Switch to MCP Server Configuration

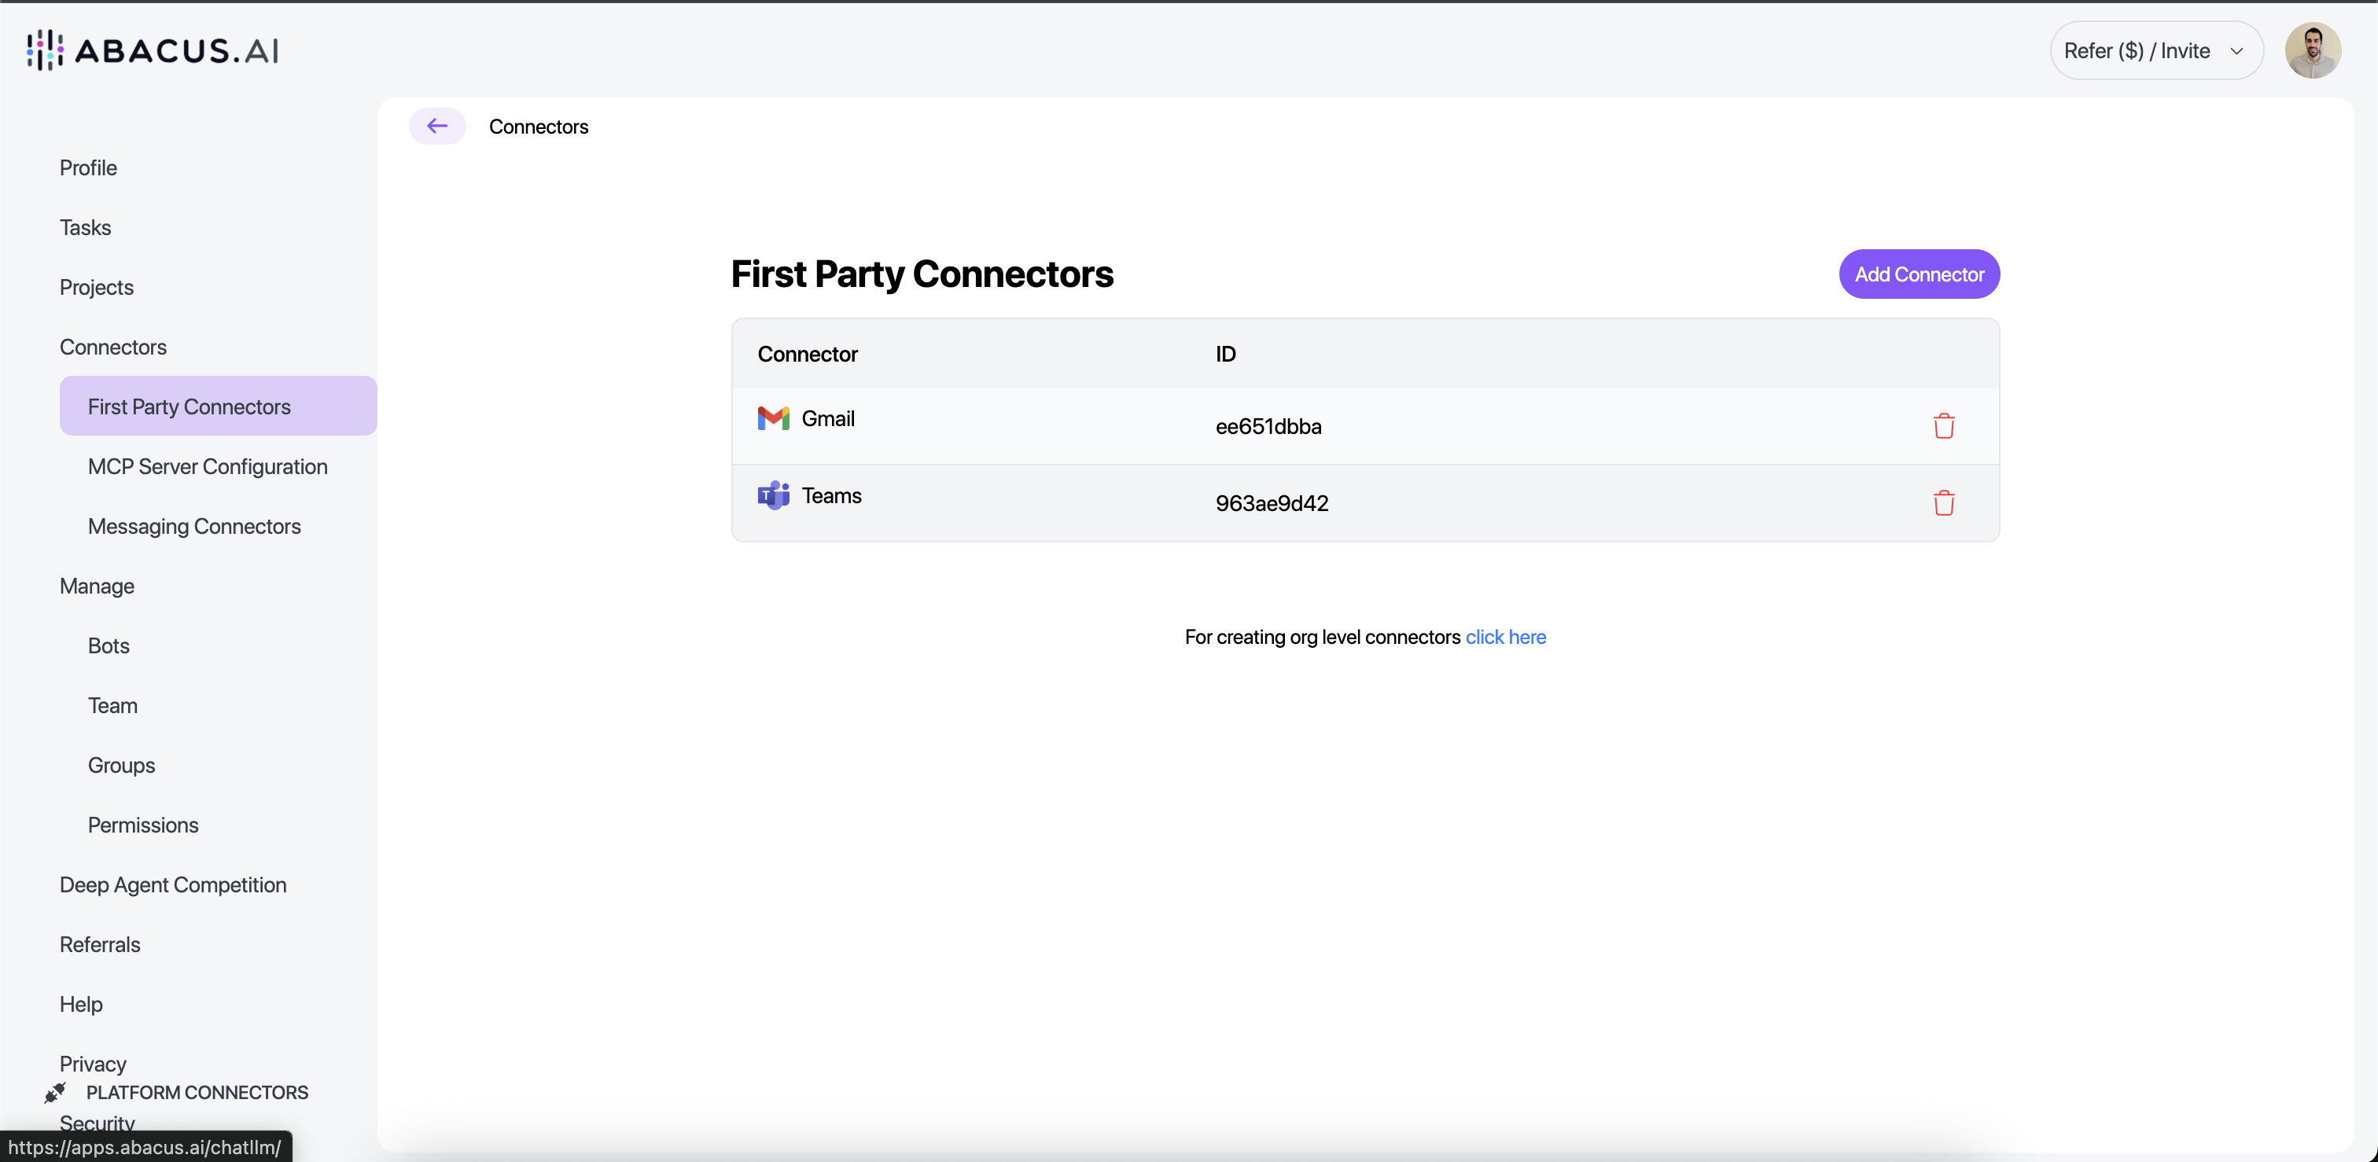click(207, 466)
